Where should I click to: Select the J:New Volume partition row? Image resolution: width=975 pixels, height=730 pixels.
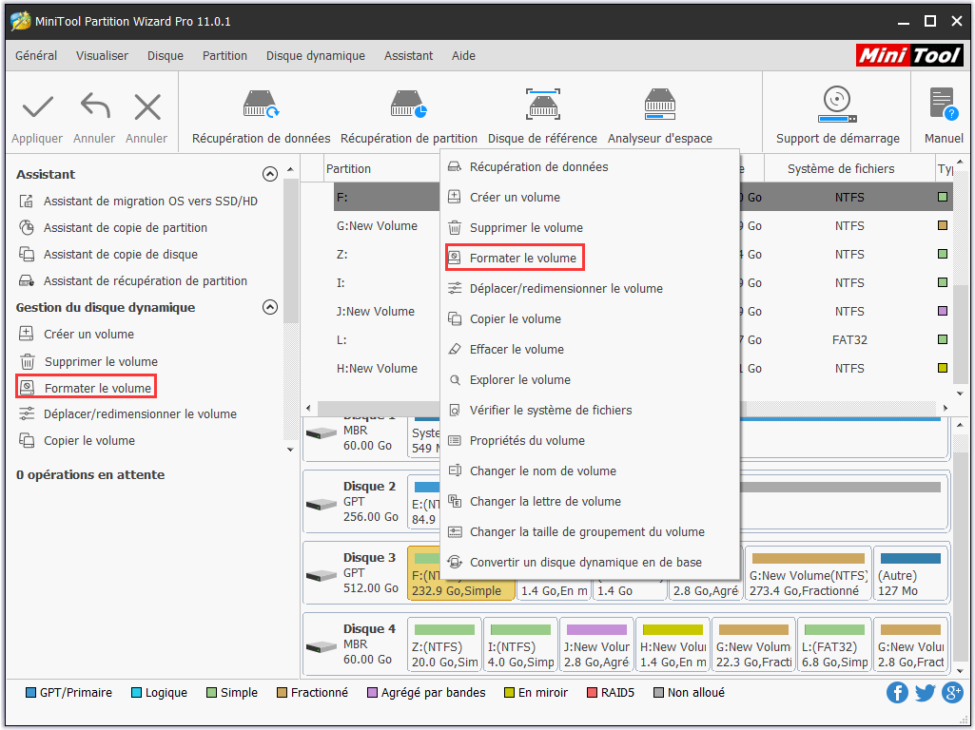click(x=376, y=312)
